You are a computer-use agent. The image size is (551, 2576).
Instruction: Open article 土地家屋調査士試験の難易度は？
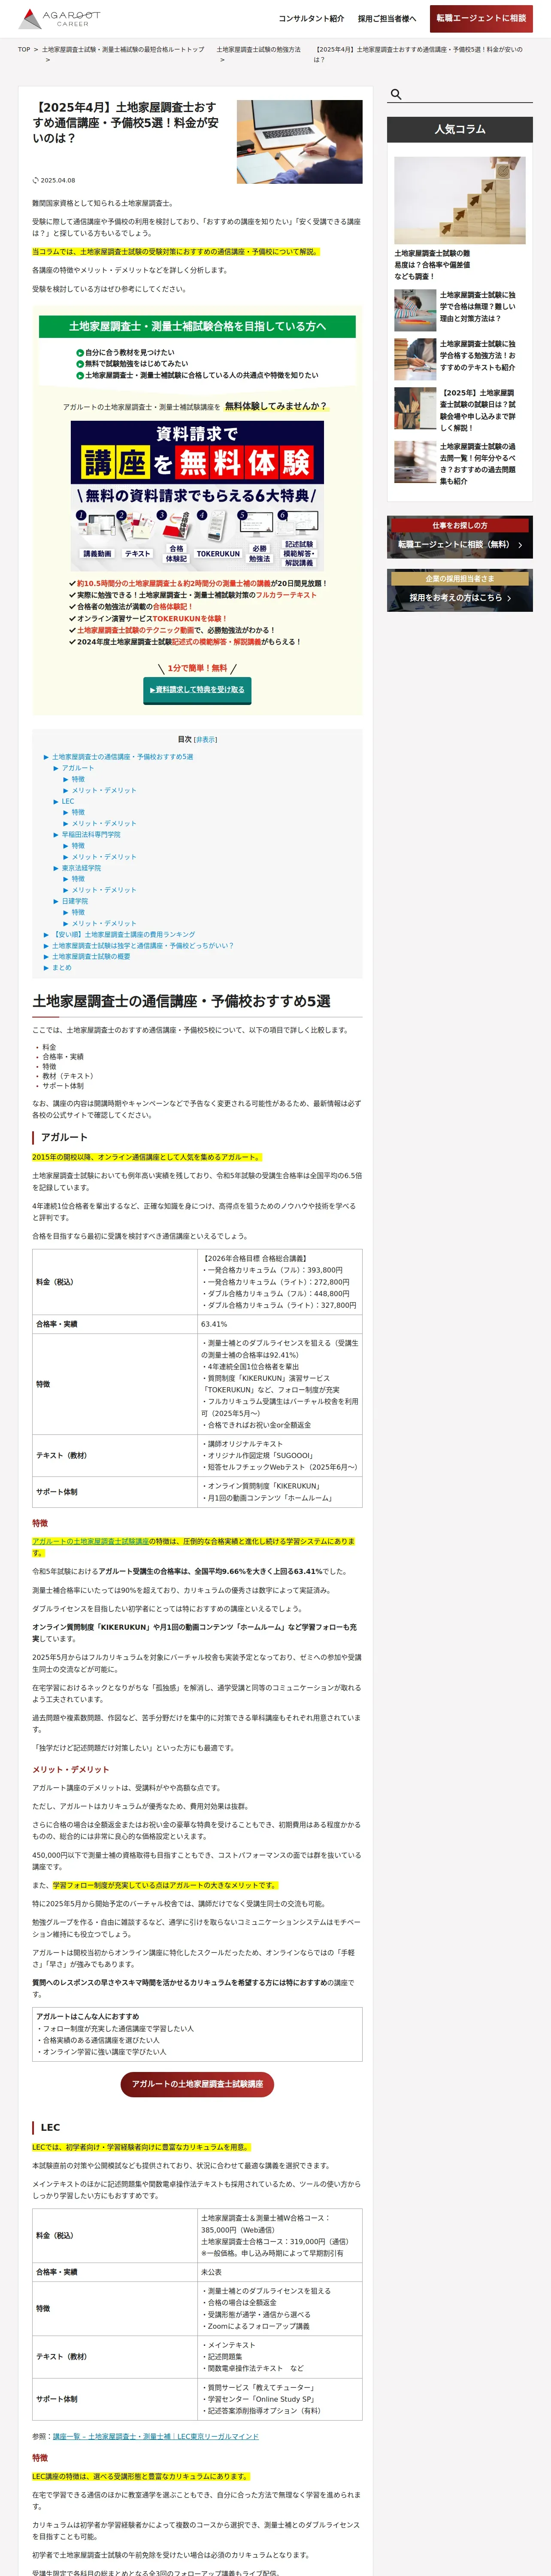point(432,264)
